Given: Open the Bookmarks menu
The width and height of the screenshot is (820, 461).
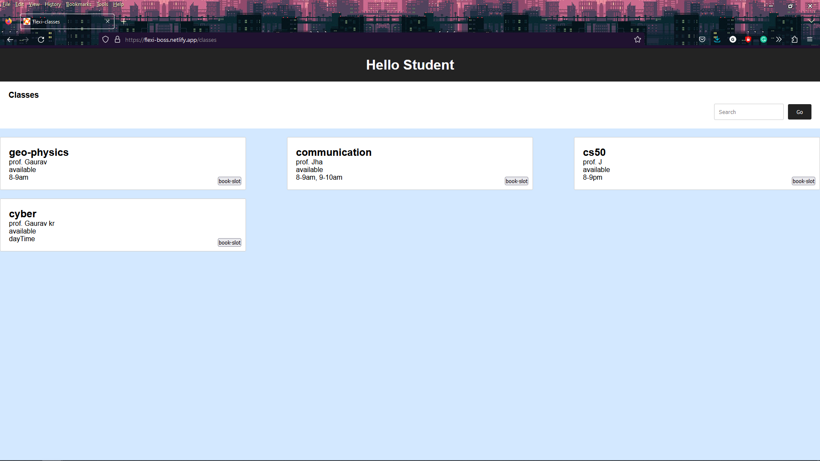Looking at the screenshot, I should [x=79, y=4].
